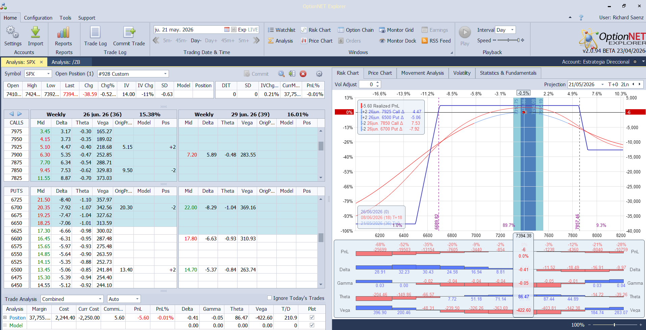646x330 pixels.
Task: Click the Day- step back button
Action: point(196,41)
